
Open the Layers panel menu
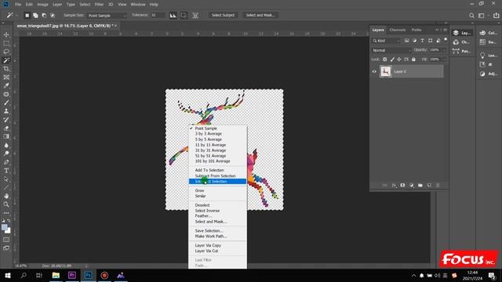click(x=445, y=30)
